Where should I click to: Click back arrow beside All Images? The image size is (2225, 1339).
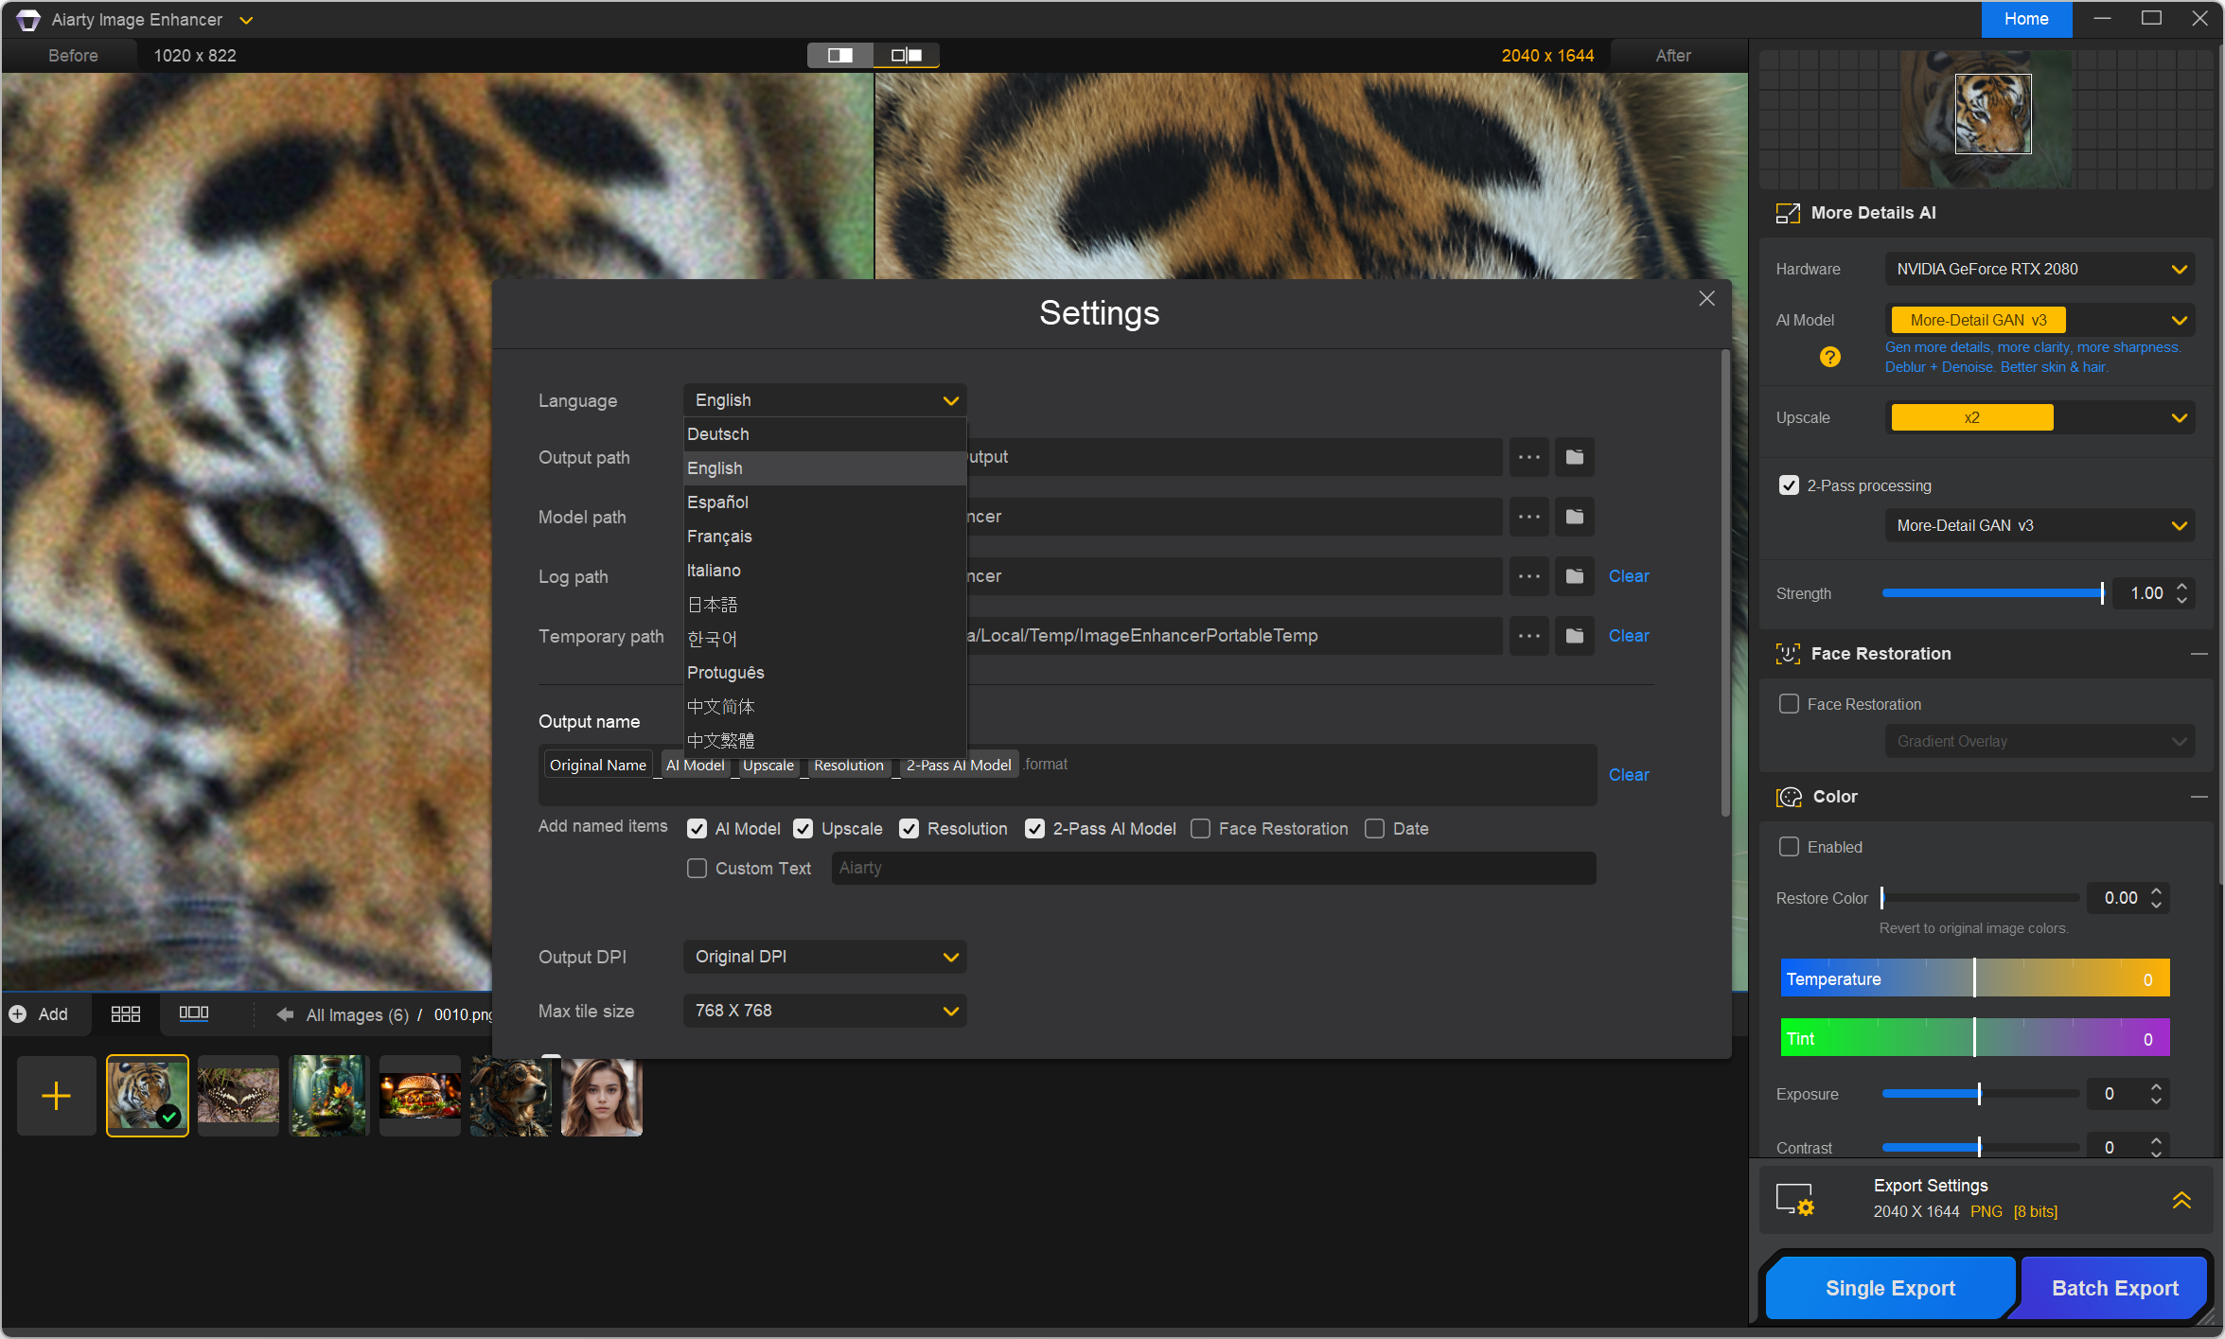pyautogui.click(x=285, y=1014)
